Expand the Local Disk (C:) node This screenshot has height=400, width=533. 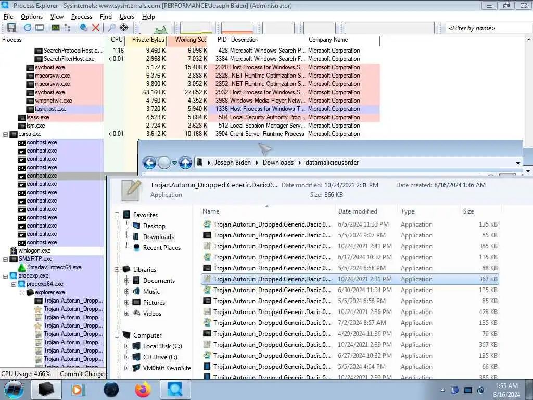pos(127,346)
